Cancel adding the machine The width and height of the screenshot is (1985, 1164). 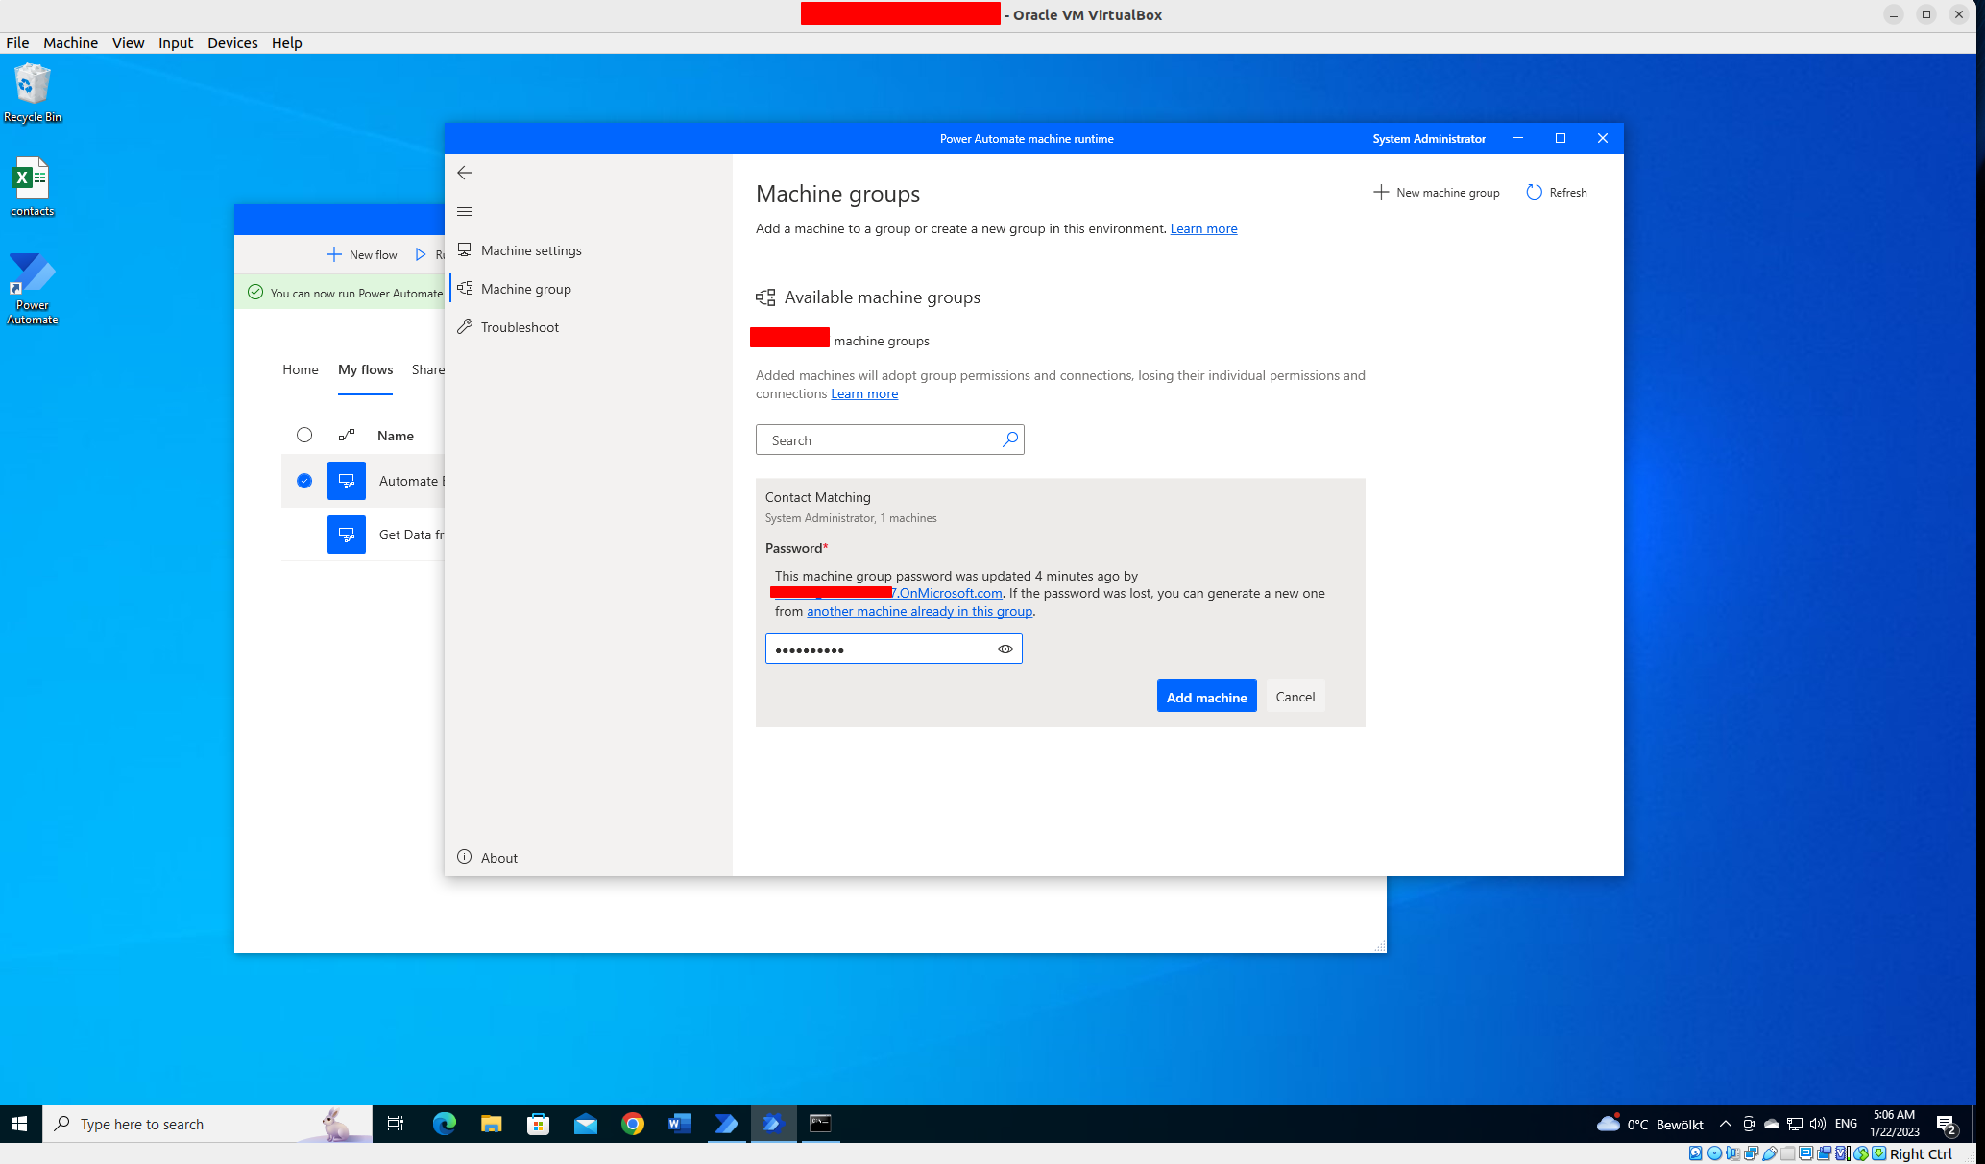coord(1295,697)
